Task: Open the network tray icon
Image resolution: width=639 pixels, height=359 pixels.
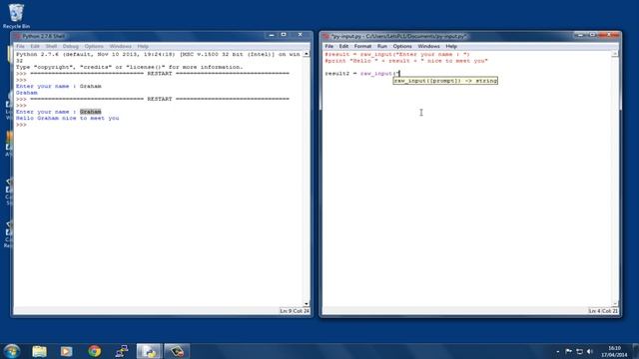Action: click(579, 351)
